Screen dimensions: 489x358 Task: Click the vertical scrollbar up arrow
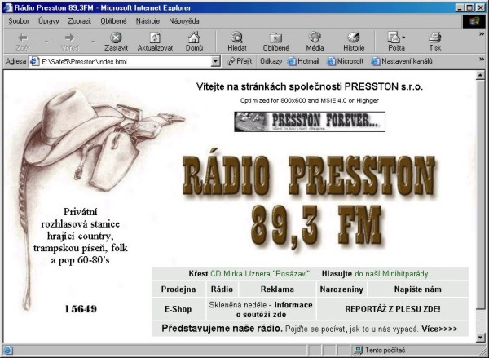click(480, 75)
